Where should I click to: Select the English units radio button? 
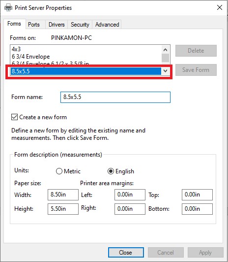point(111,171)
